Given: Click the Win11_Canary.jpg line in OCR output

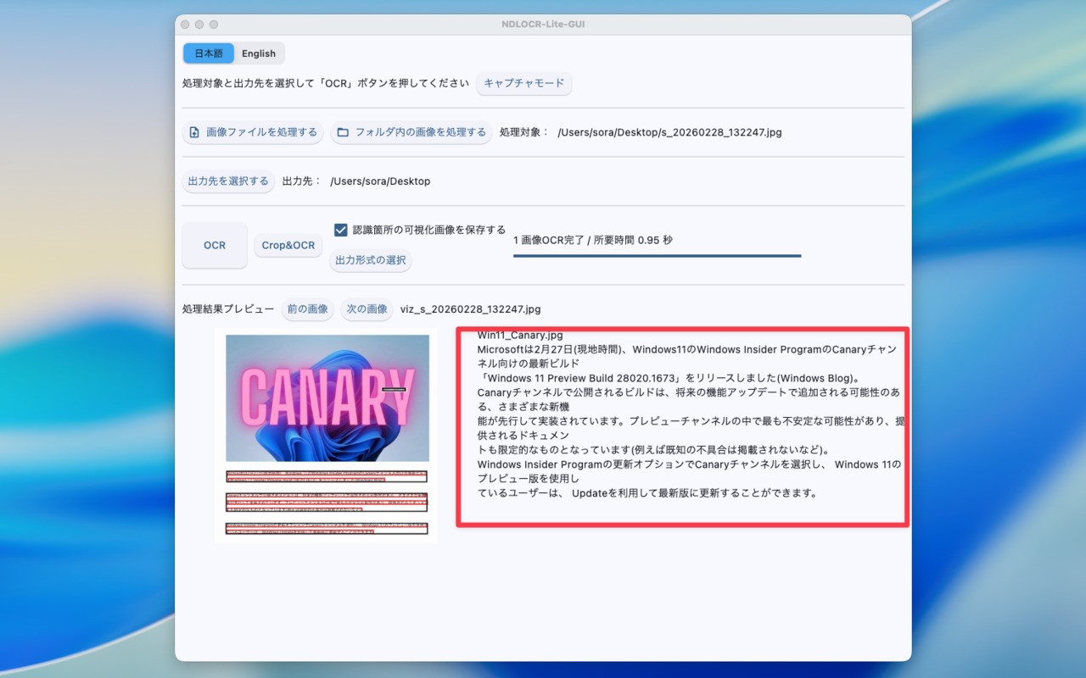Looking at the screenshot, I should point(520,336).
